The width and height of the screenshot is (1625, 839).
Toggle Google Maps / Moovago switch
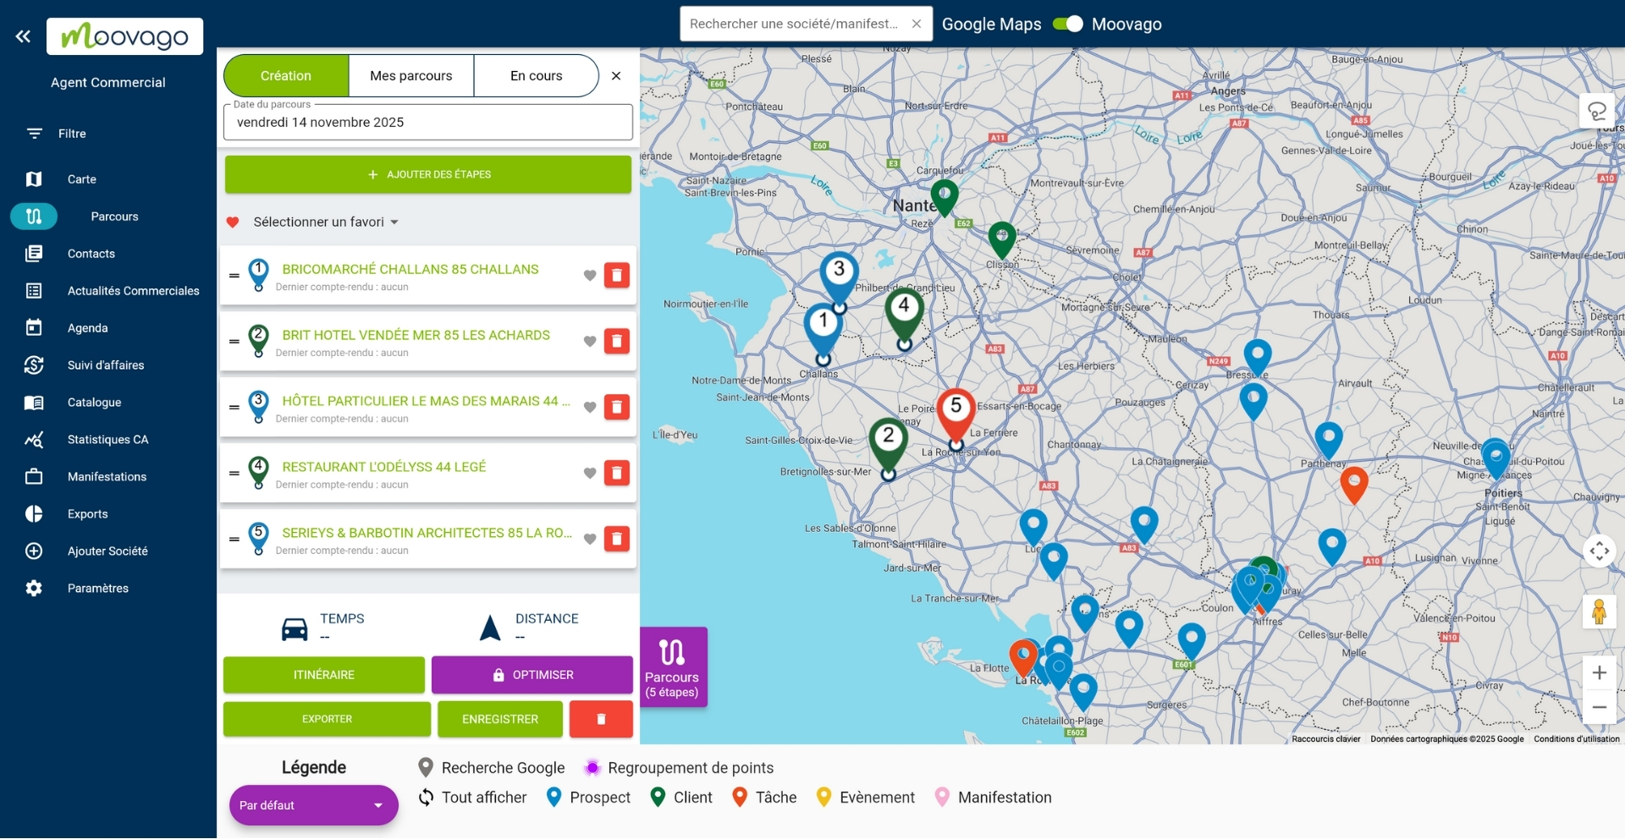[x=1067, y=24]
